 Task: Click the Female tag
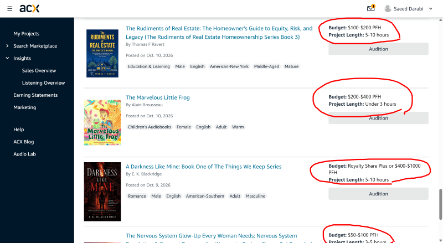(x=184, y=127)
